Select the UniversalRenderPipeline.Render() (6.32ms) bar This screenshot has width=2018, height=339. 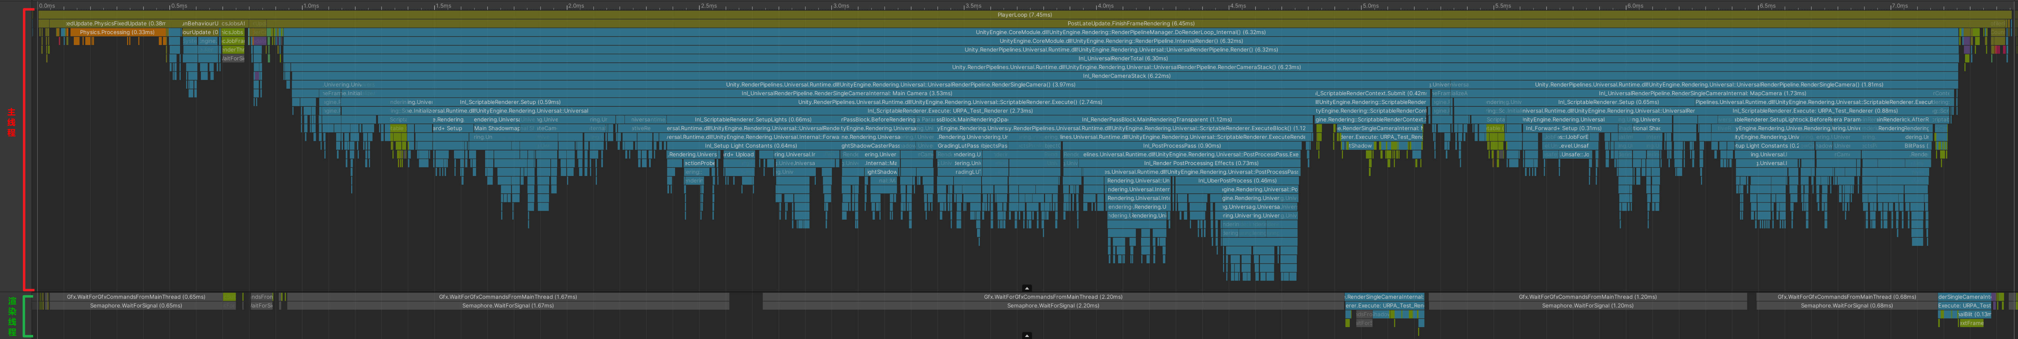(x=1120, y=49)
